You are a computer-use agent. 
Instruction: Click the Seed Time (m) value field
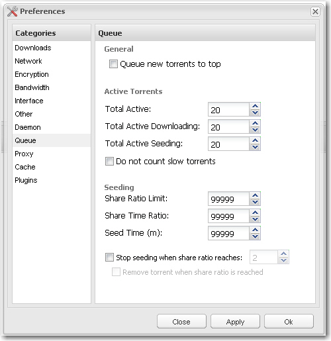click(229, 233)
